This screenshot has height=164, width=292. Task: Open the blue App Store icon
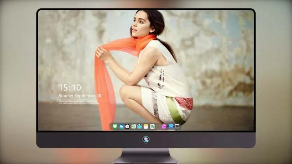point(171,126)
